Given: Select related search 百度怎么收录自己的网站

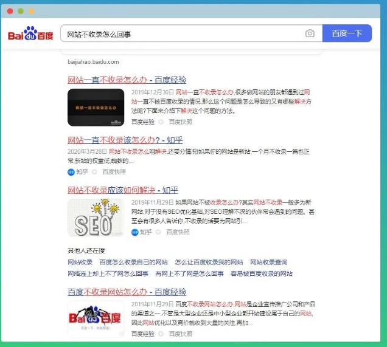Looking at the screenshot, I should (133, 263).
